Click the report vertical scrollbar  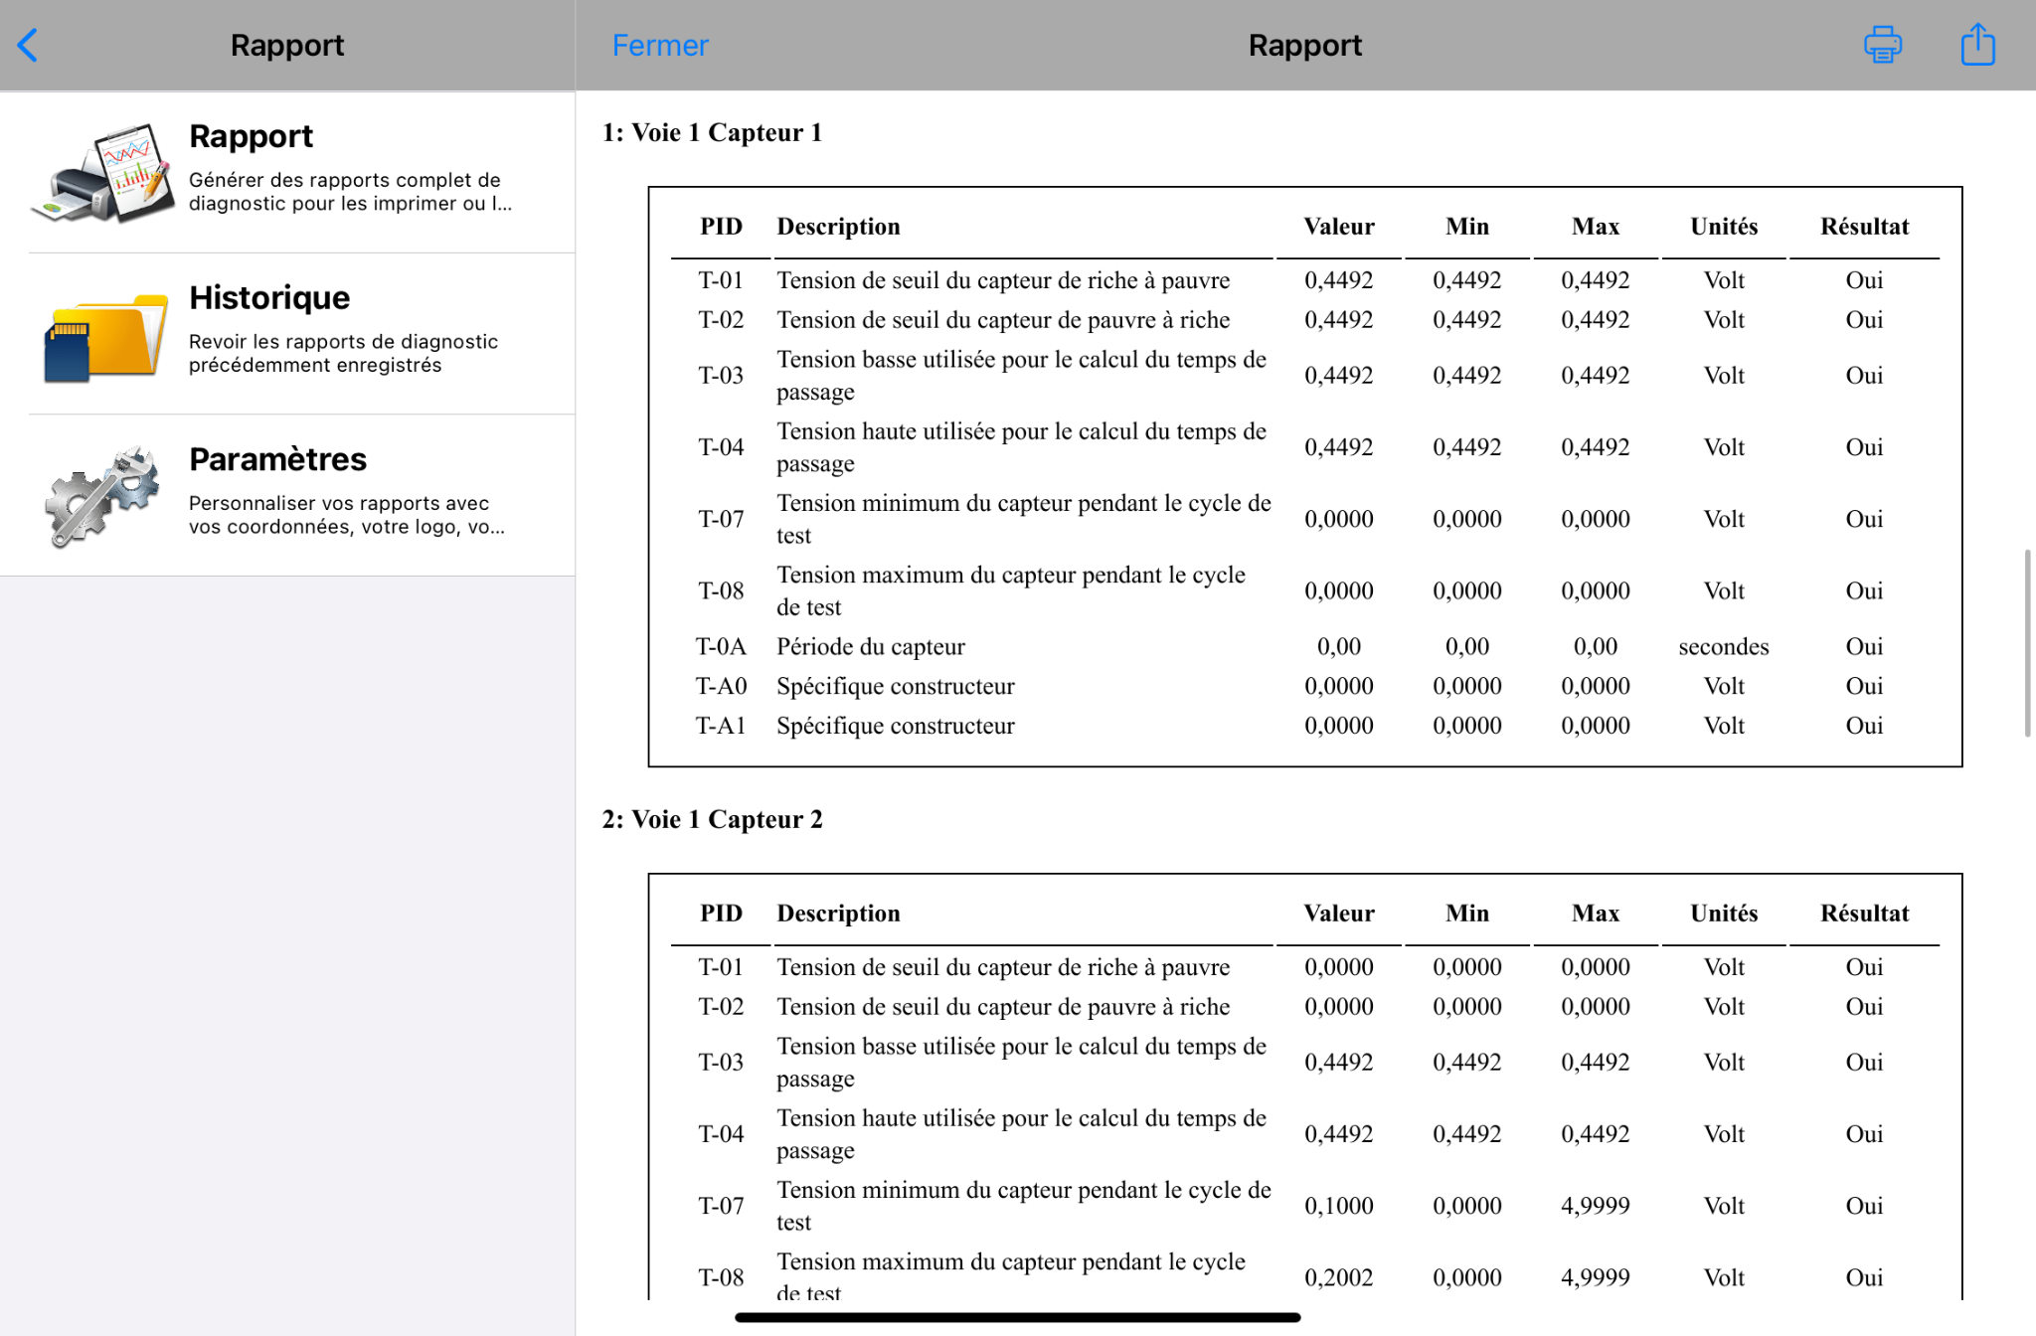click(x=2027, y=642)
